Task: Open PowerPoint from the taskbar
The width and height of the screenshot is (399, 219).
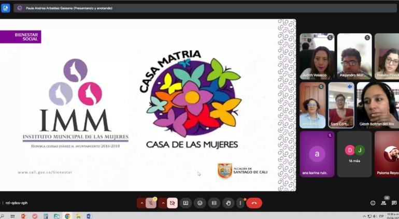Action: pyautogui.click(x=23, y=216)
